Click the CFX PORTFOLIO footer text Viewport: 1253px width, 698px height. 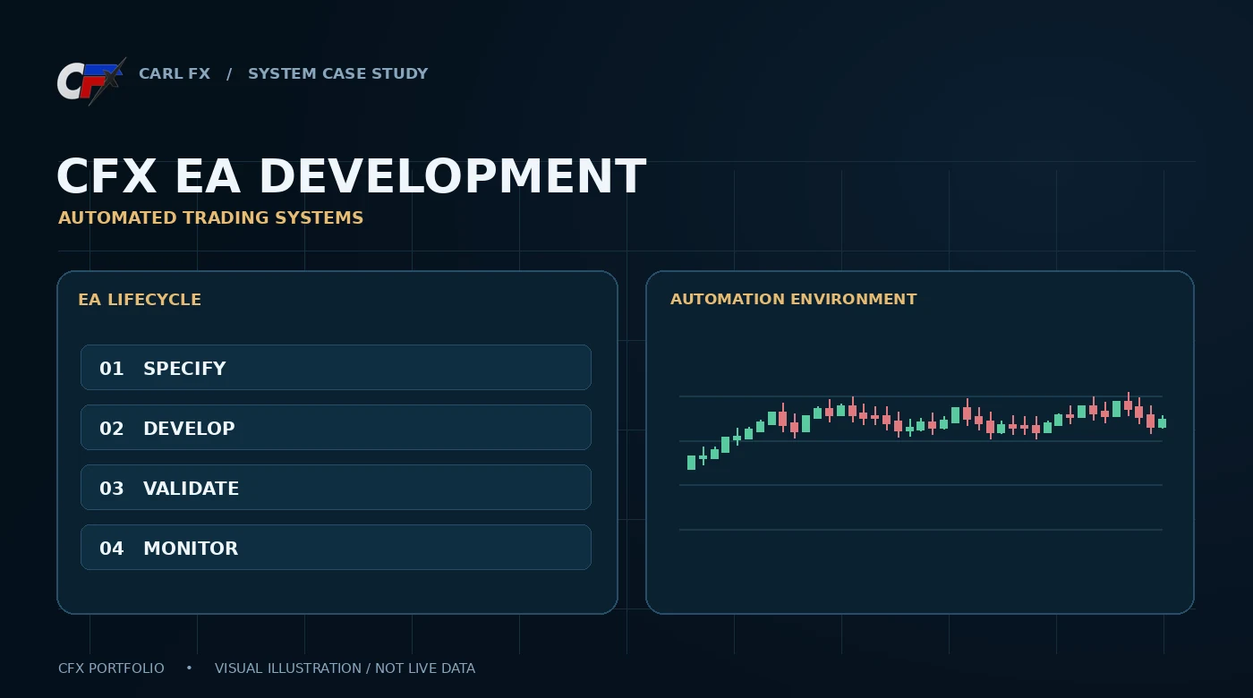[x=111, y=668]
